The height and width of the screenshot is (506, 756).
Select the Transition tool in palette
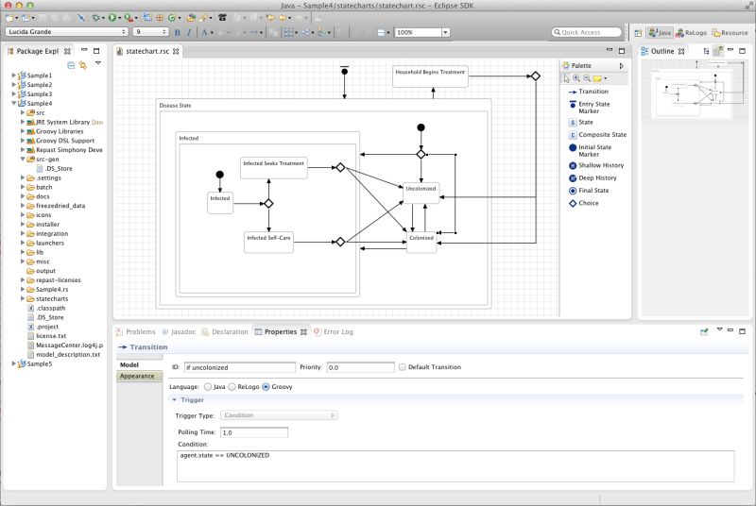pos(588,92)
